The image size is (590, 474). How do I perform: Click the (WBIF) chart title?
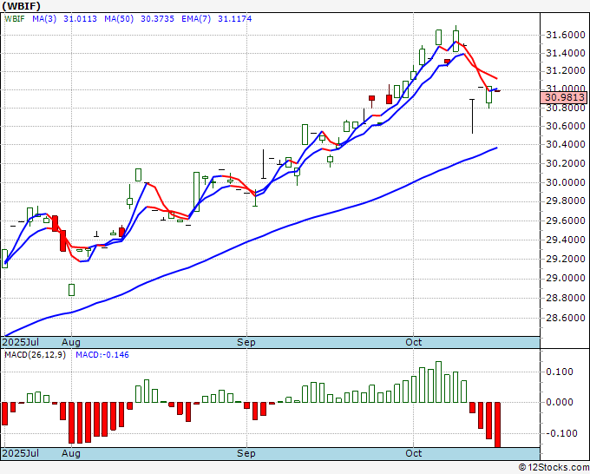[22, 6]
